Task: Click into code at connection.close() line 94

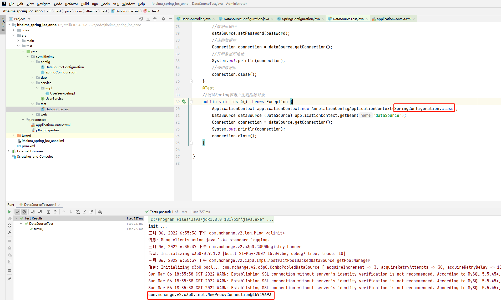Action: (x=234, y=136)
